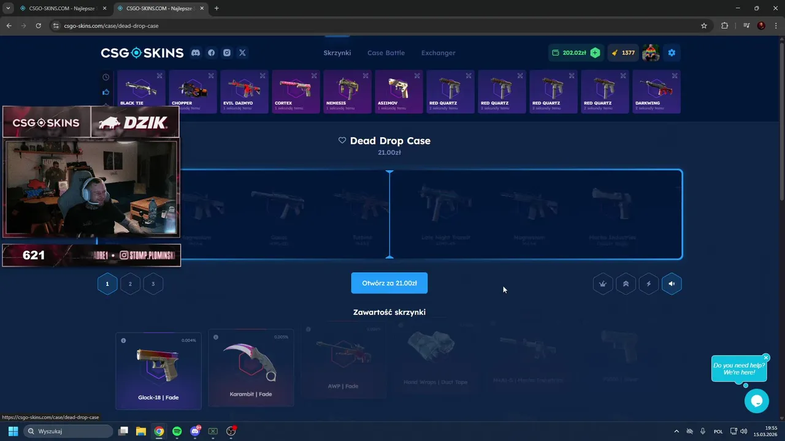
Task: Expand the browser tab search dropdown
Action: click(7, 9)
